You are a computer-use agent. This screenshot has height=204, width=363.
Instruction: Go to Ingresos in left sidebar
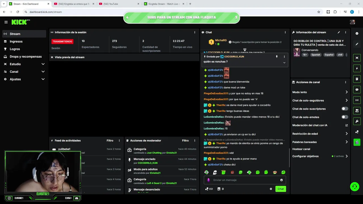pos(24,41)
